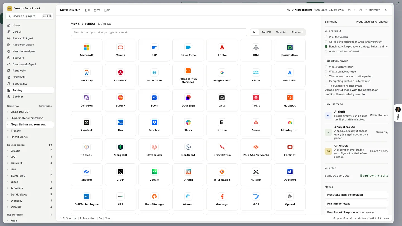Screen dimensions: 402x226
Task: Switch to the Next tier filter tab
Action: tap(281, 32)
